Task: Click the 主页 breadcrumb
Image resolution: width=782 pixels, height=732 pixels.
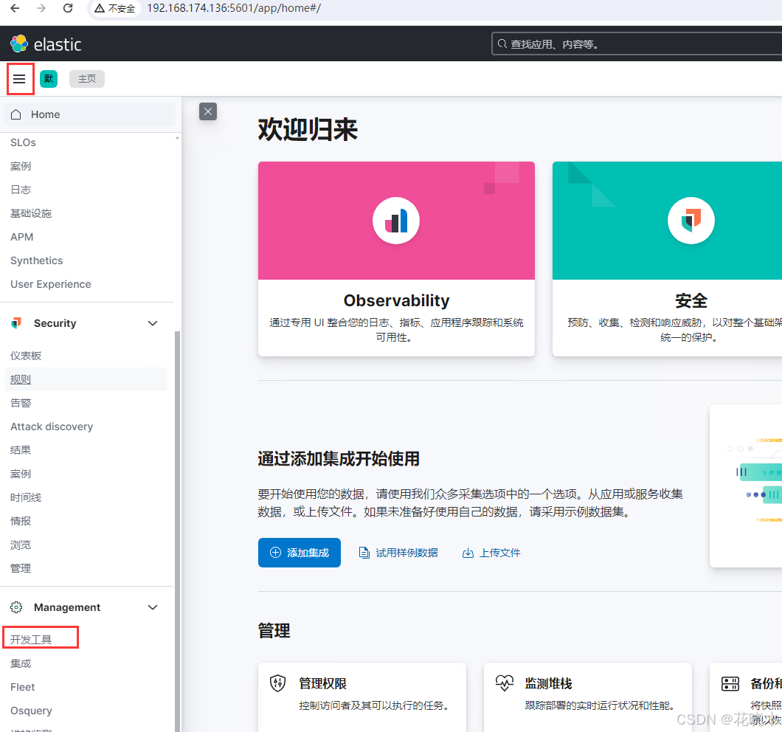Action: (87, 79)
